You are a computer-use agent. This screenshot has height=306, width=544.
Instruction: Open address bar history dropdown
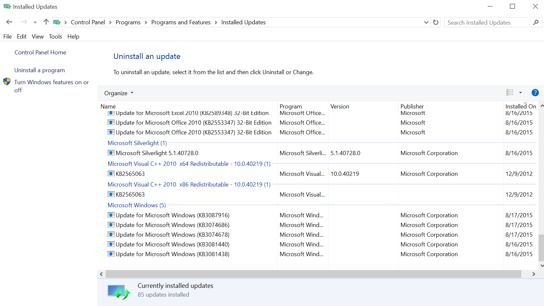click(x=426, y=22)
